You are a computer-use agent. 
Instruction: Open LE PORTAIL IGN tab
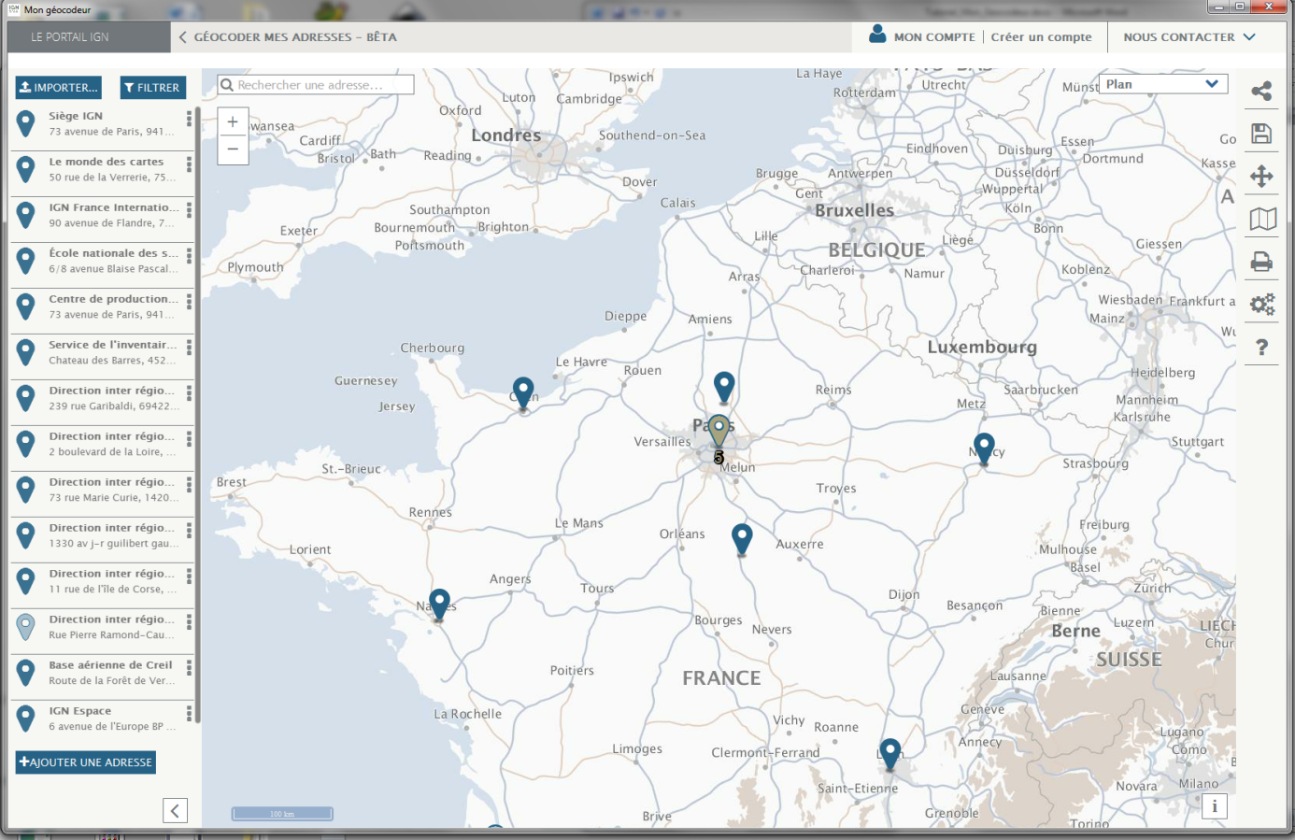click(x=89, y=37)
